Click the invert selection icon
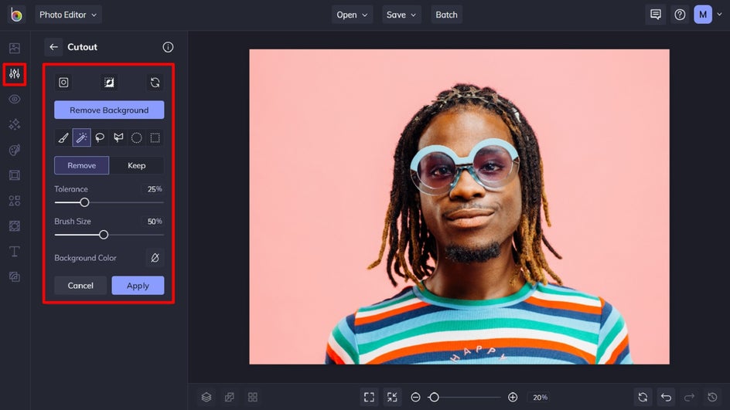The height and width of the screenshot is (410, 730). (x=109, y=83)
